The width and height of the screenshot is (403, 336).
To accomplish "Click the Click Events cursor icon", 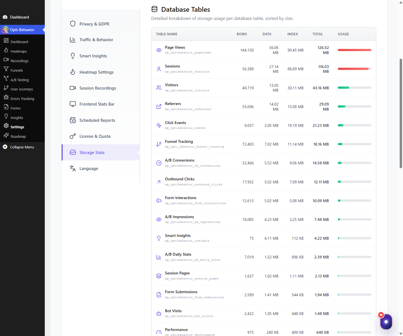I will click(x=159, y=125).
